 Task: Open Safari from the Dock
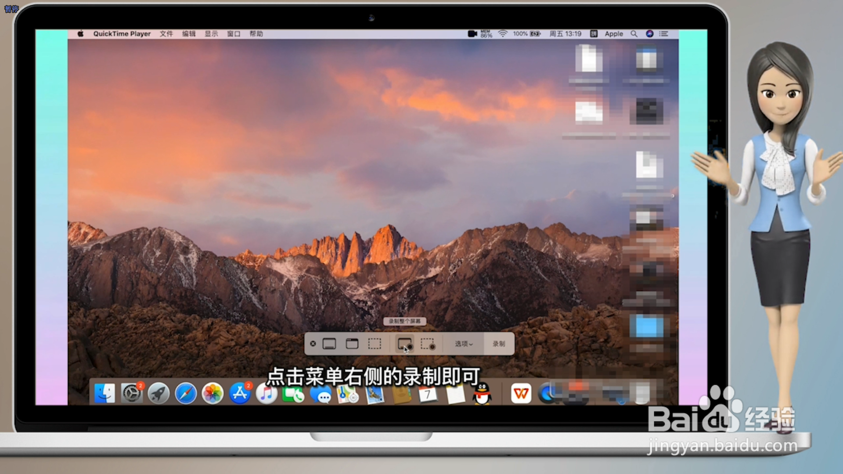186,393
